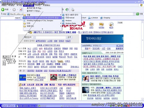The image size is (144, 108).
Task: Open the VOD link in entertainment row
Action: pos(44,51)
